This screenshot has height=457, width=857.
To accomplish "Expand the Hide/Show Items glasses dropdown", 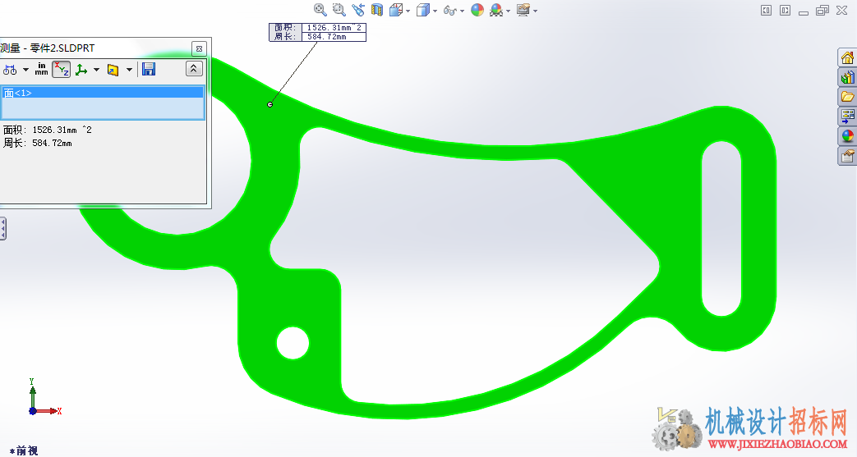I will pos(463,11).
